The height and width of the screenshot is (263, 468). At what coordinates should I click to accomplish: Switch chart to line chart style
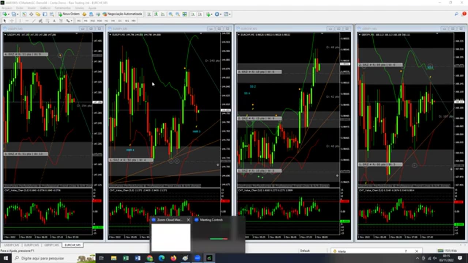163,14
